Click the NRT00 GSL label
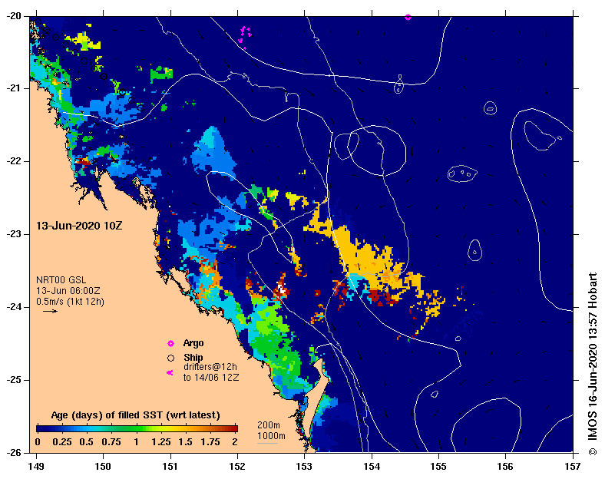This screenshot has width=605, height=479. point(61,280)
